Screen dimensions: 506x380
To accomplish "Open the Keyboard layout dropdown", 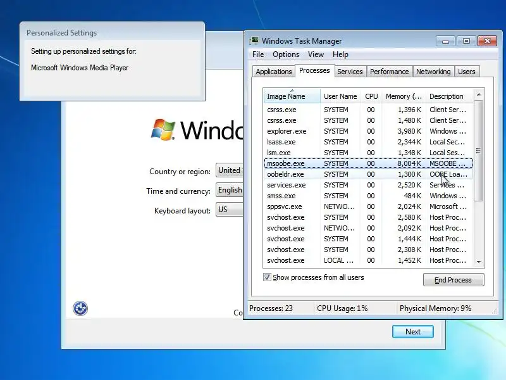I will [x=230, y=210].
